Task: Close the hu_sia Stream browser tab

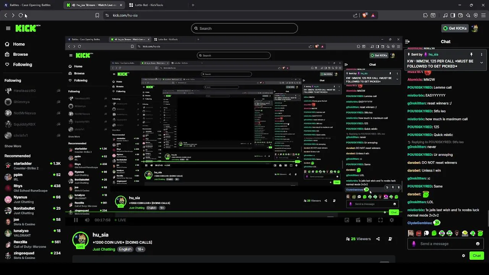Action: (x=121, y=5)
